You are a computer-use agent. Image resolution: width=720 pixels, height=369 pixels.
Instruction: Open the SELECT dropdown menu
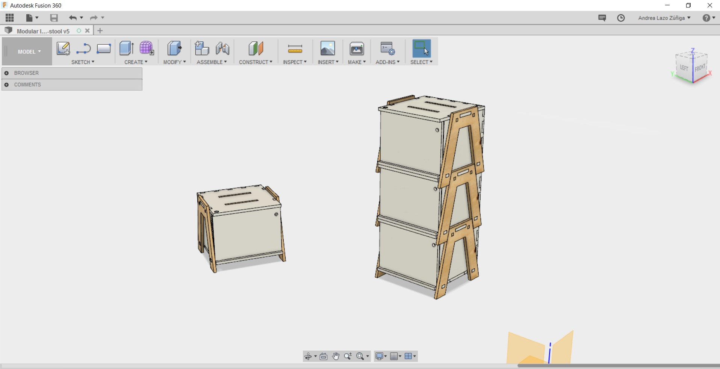pos(422,62)
